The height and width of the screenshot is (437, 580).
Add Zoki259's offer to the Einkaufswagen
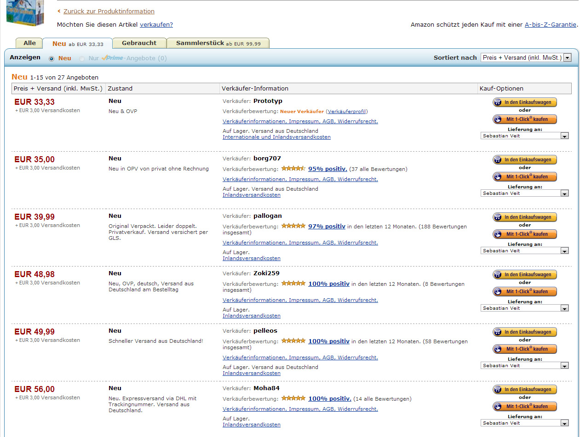tap(524, 275)
